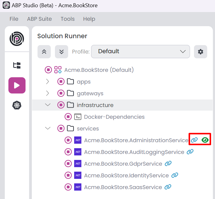Expand the gateways folder
The width and height of the screenshot is (215, 199).
pos(47,93)
